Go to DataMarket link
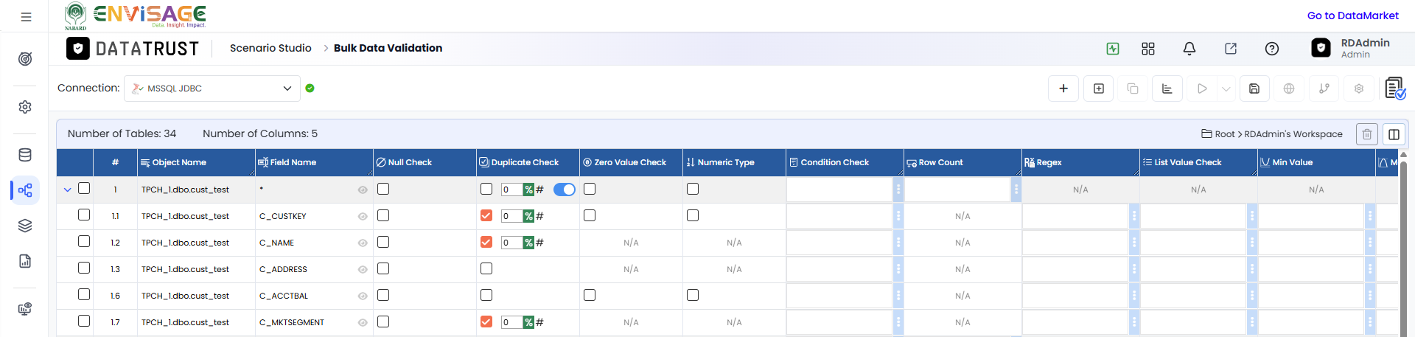This screenshot has width=1415, height=337. click(x=1352, y=15)
